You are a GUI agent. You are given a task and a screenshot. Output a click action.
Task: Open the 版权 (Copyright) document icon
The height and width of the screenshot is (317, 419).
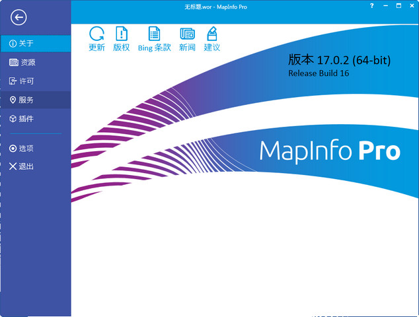pyautogui.click(x=122, y=39)
